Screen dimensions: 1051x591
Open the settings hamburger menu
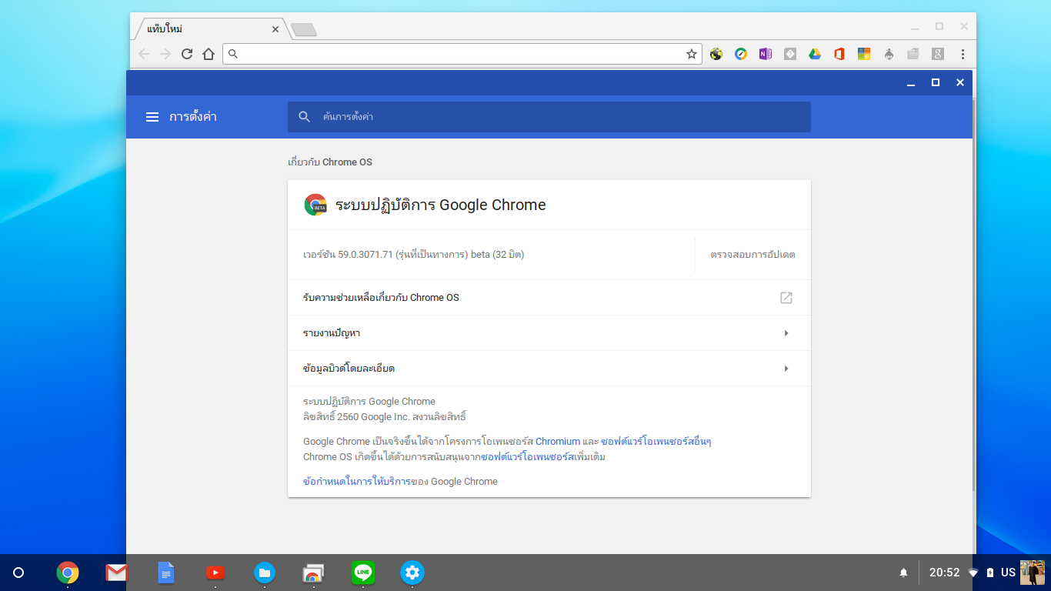tap(152, 117)
